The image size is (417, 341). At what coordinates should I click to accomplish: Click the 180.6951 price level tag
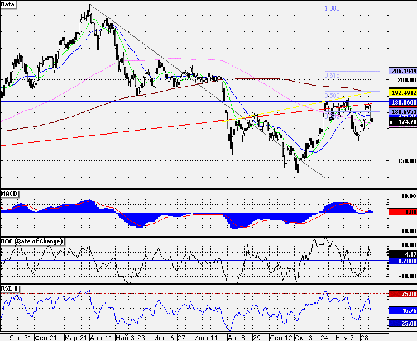[x=403, y=112]
